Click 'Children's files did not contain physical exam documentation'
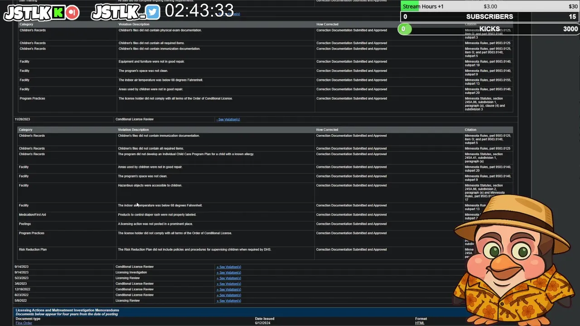The image size is (580, 326). coord(160,30)
